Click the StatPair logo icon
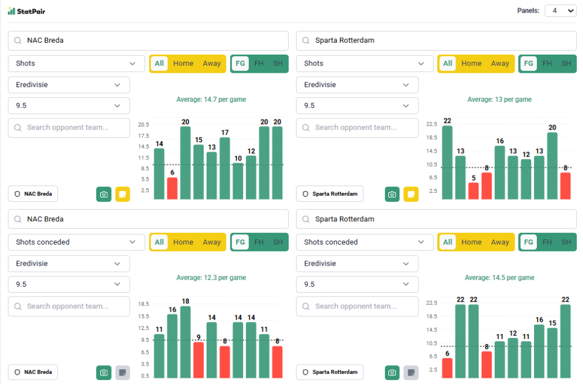Viewport: 583px width, 384px height. (x=11, y=11)
